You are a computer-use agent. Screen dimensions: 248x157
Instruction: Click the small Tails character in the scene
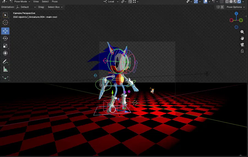coord(152,91)
